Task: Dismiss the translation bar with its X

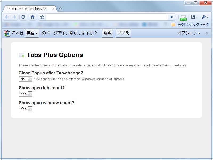Action: coord(207,33)
